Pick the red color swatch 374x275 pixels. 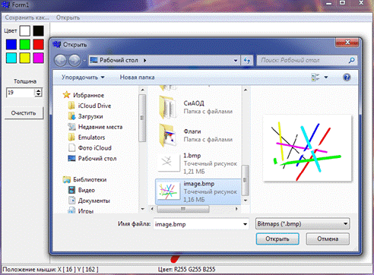(38, 44)
